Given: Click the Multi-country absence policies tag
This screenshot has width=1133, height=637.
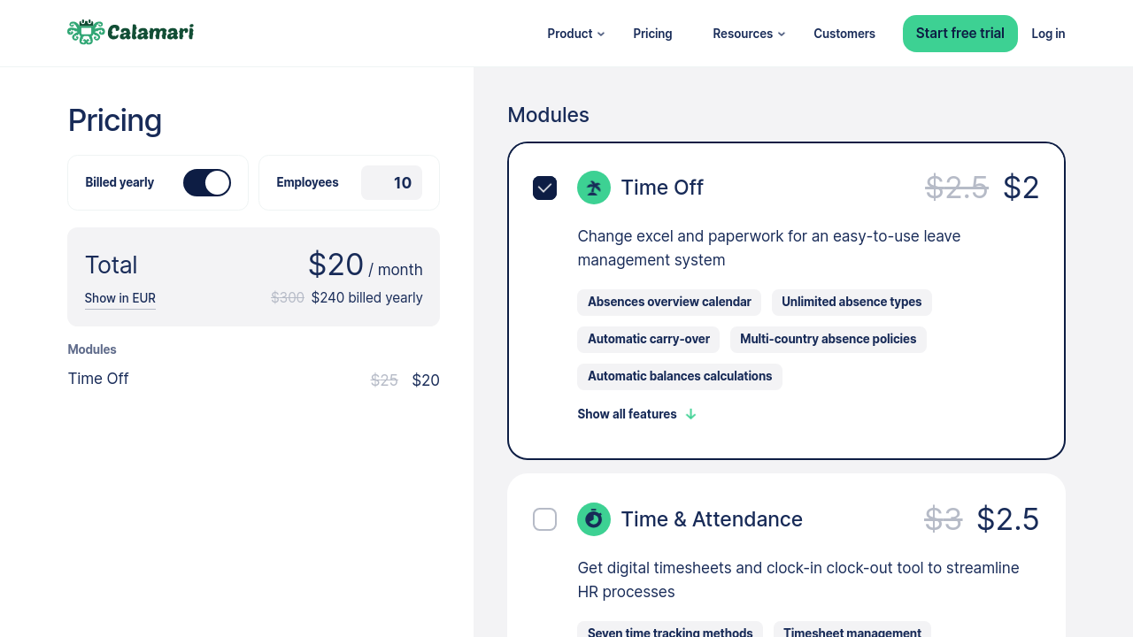Looking at the screenshot, I should [x=828, y=340].
